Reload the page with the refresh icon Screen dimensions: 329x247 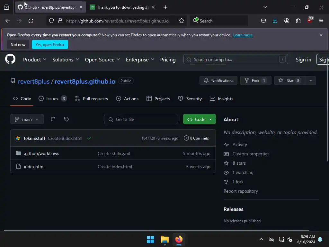[x=31, y=21]
